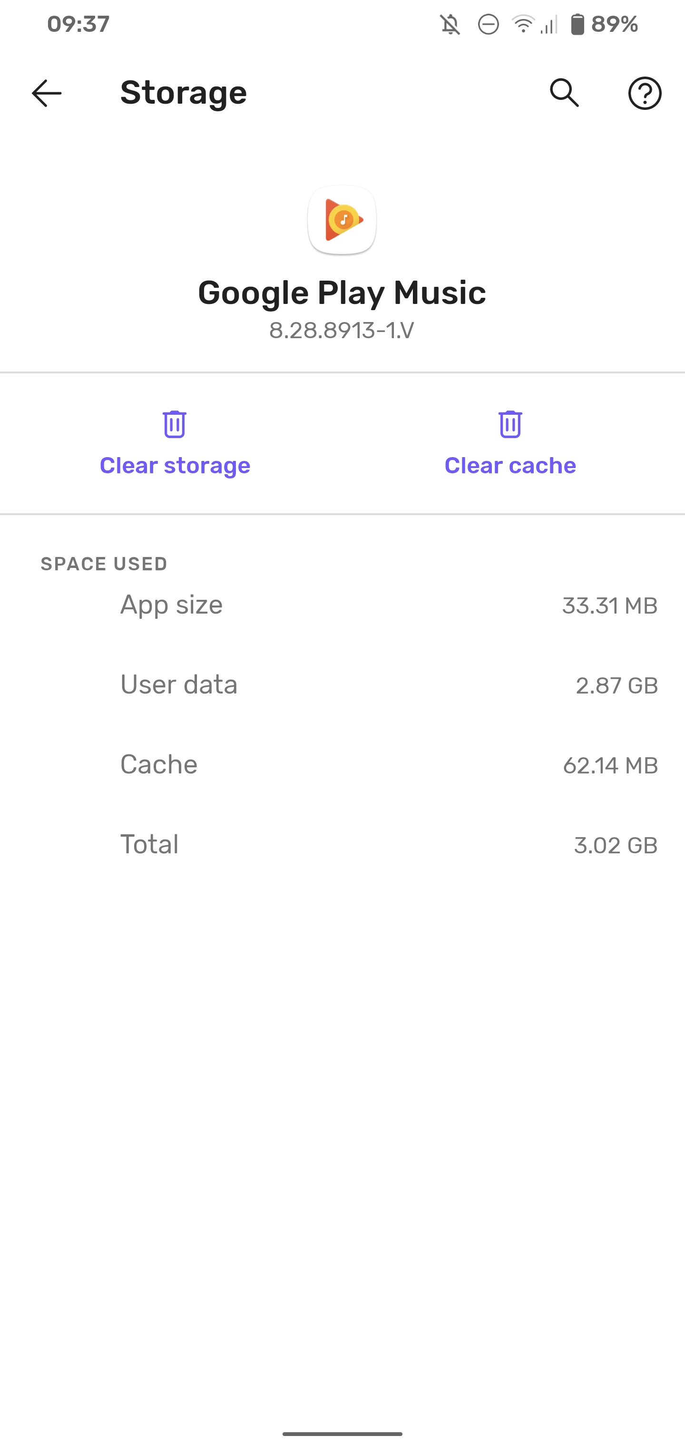Tap the Wi-Fi status icon

(x=523, y=25)
